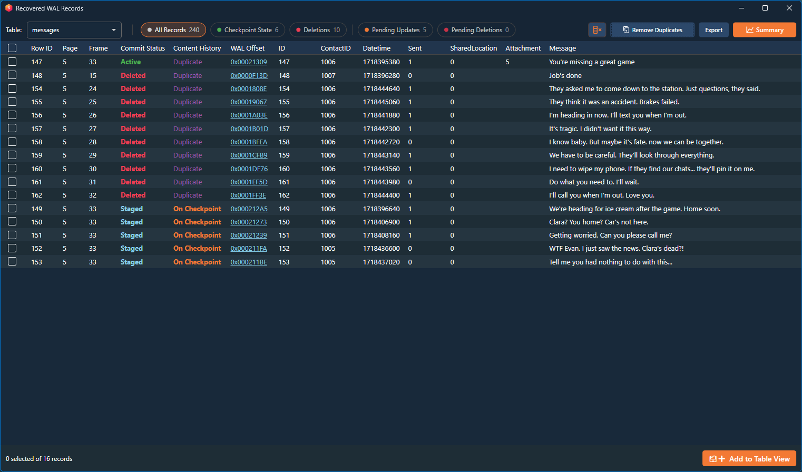The height and width of the screenshot is (472, 802).
Task: Check the box for row ID 154
Action: (x=12, y=88)
